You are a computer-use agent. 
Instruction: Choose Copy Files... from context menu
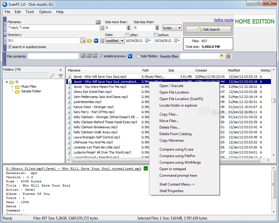(184, 114)
